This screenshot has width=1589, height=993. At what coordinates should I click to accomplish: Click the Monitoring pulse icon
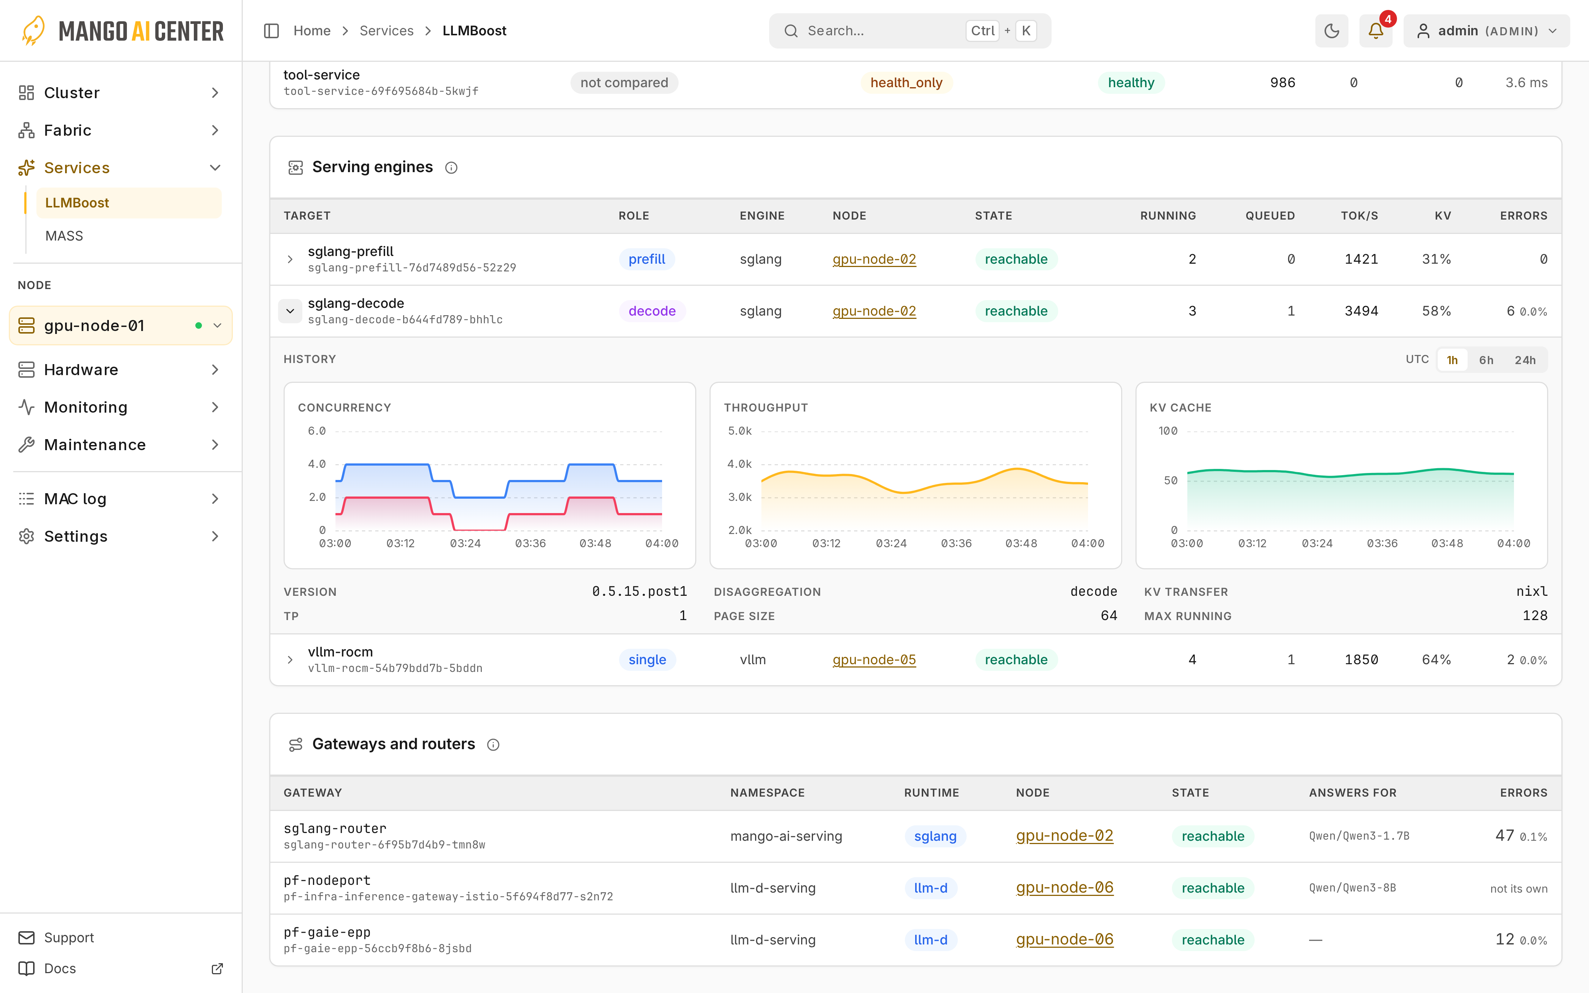click(26, 407)
